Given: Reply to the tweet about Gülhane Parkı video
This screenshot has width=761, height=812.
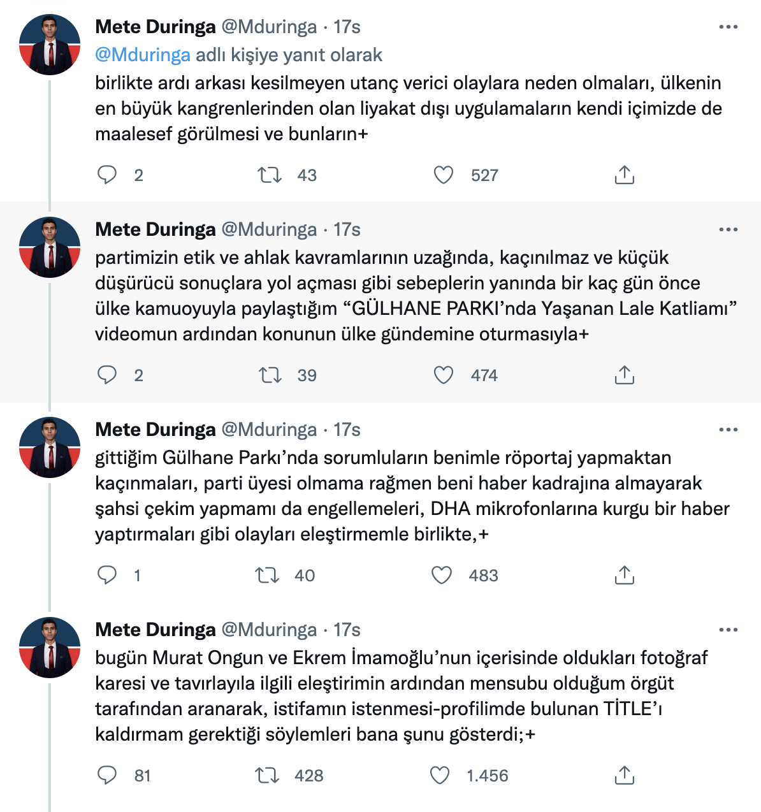Looking at the screenshot, I should [108, 375].
